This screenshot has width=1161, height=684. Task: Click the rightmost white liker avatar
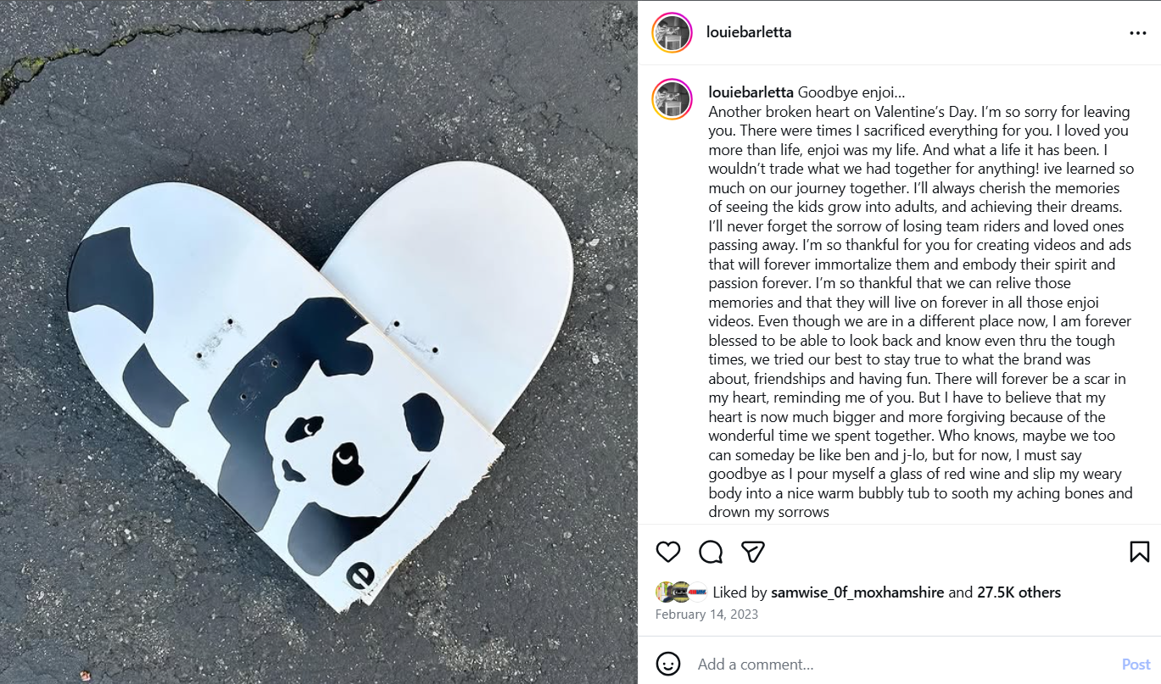tap(696, 592)
